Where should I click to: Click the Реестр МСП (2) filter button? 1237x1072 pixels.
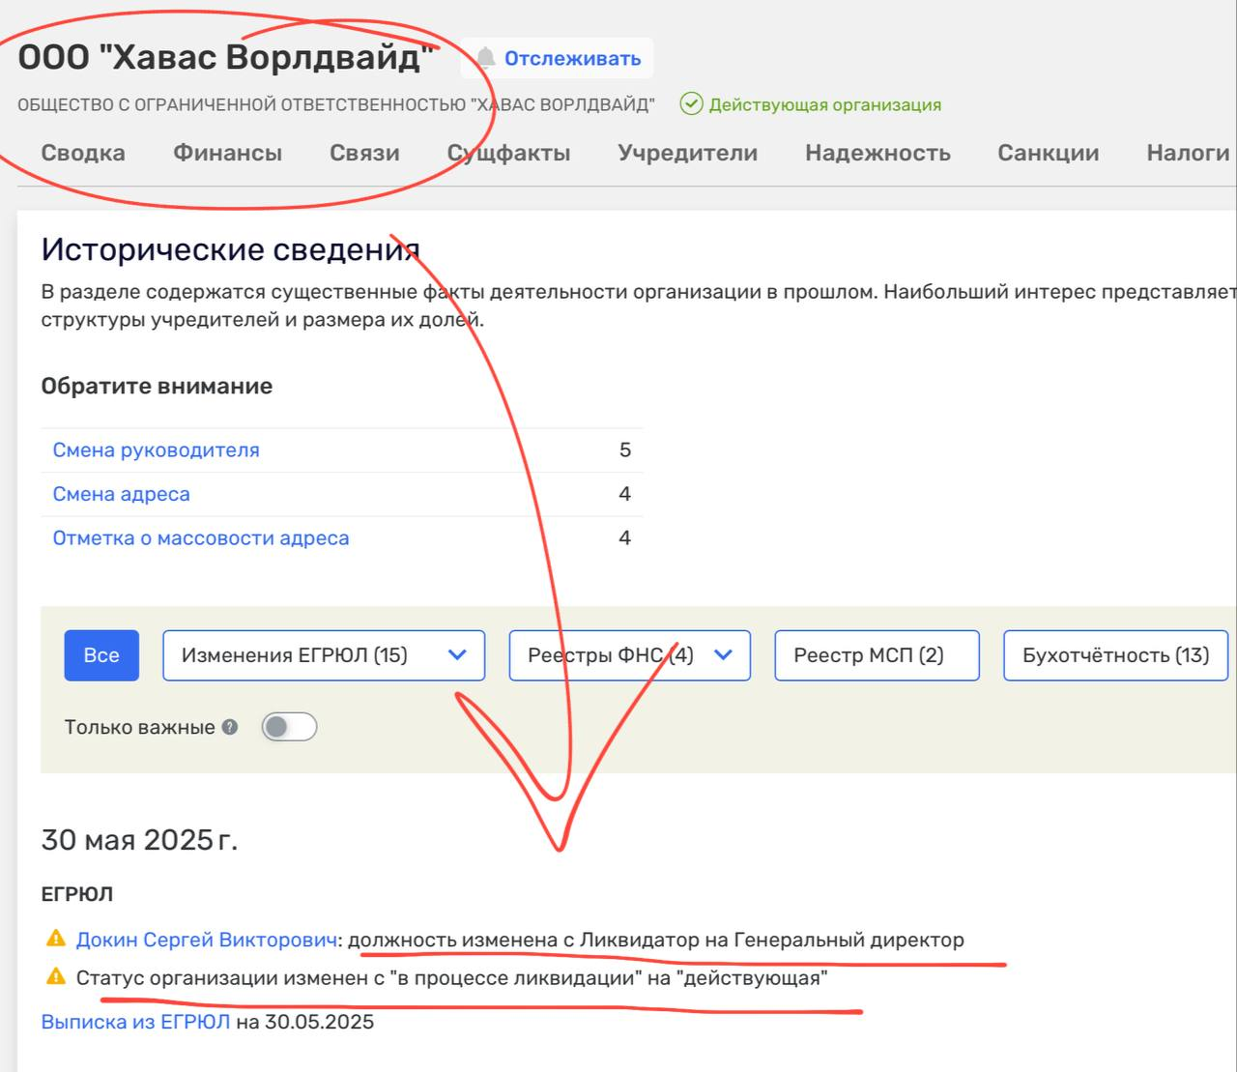[x=877, y=655]
